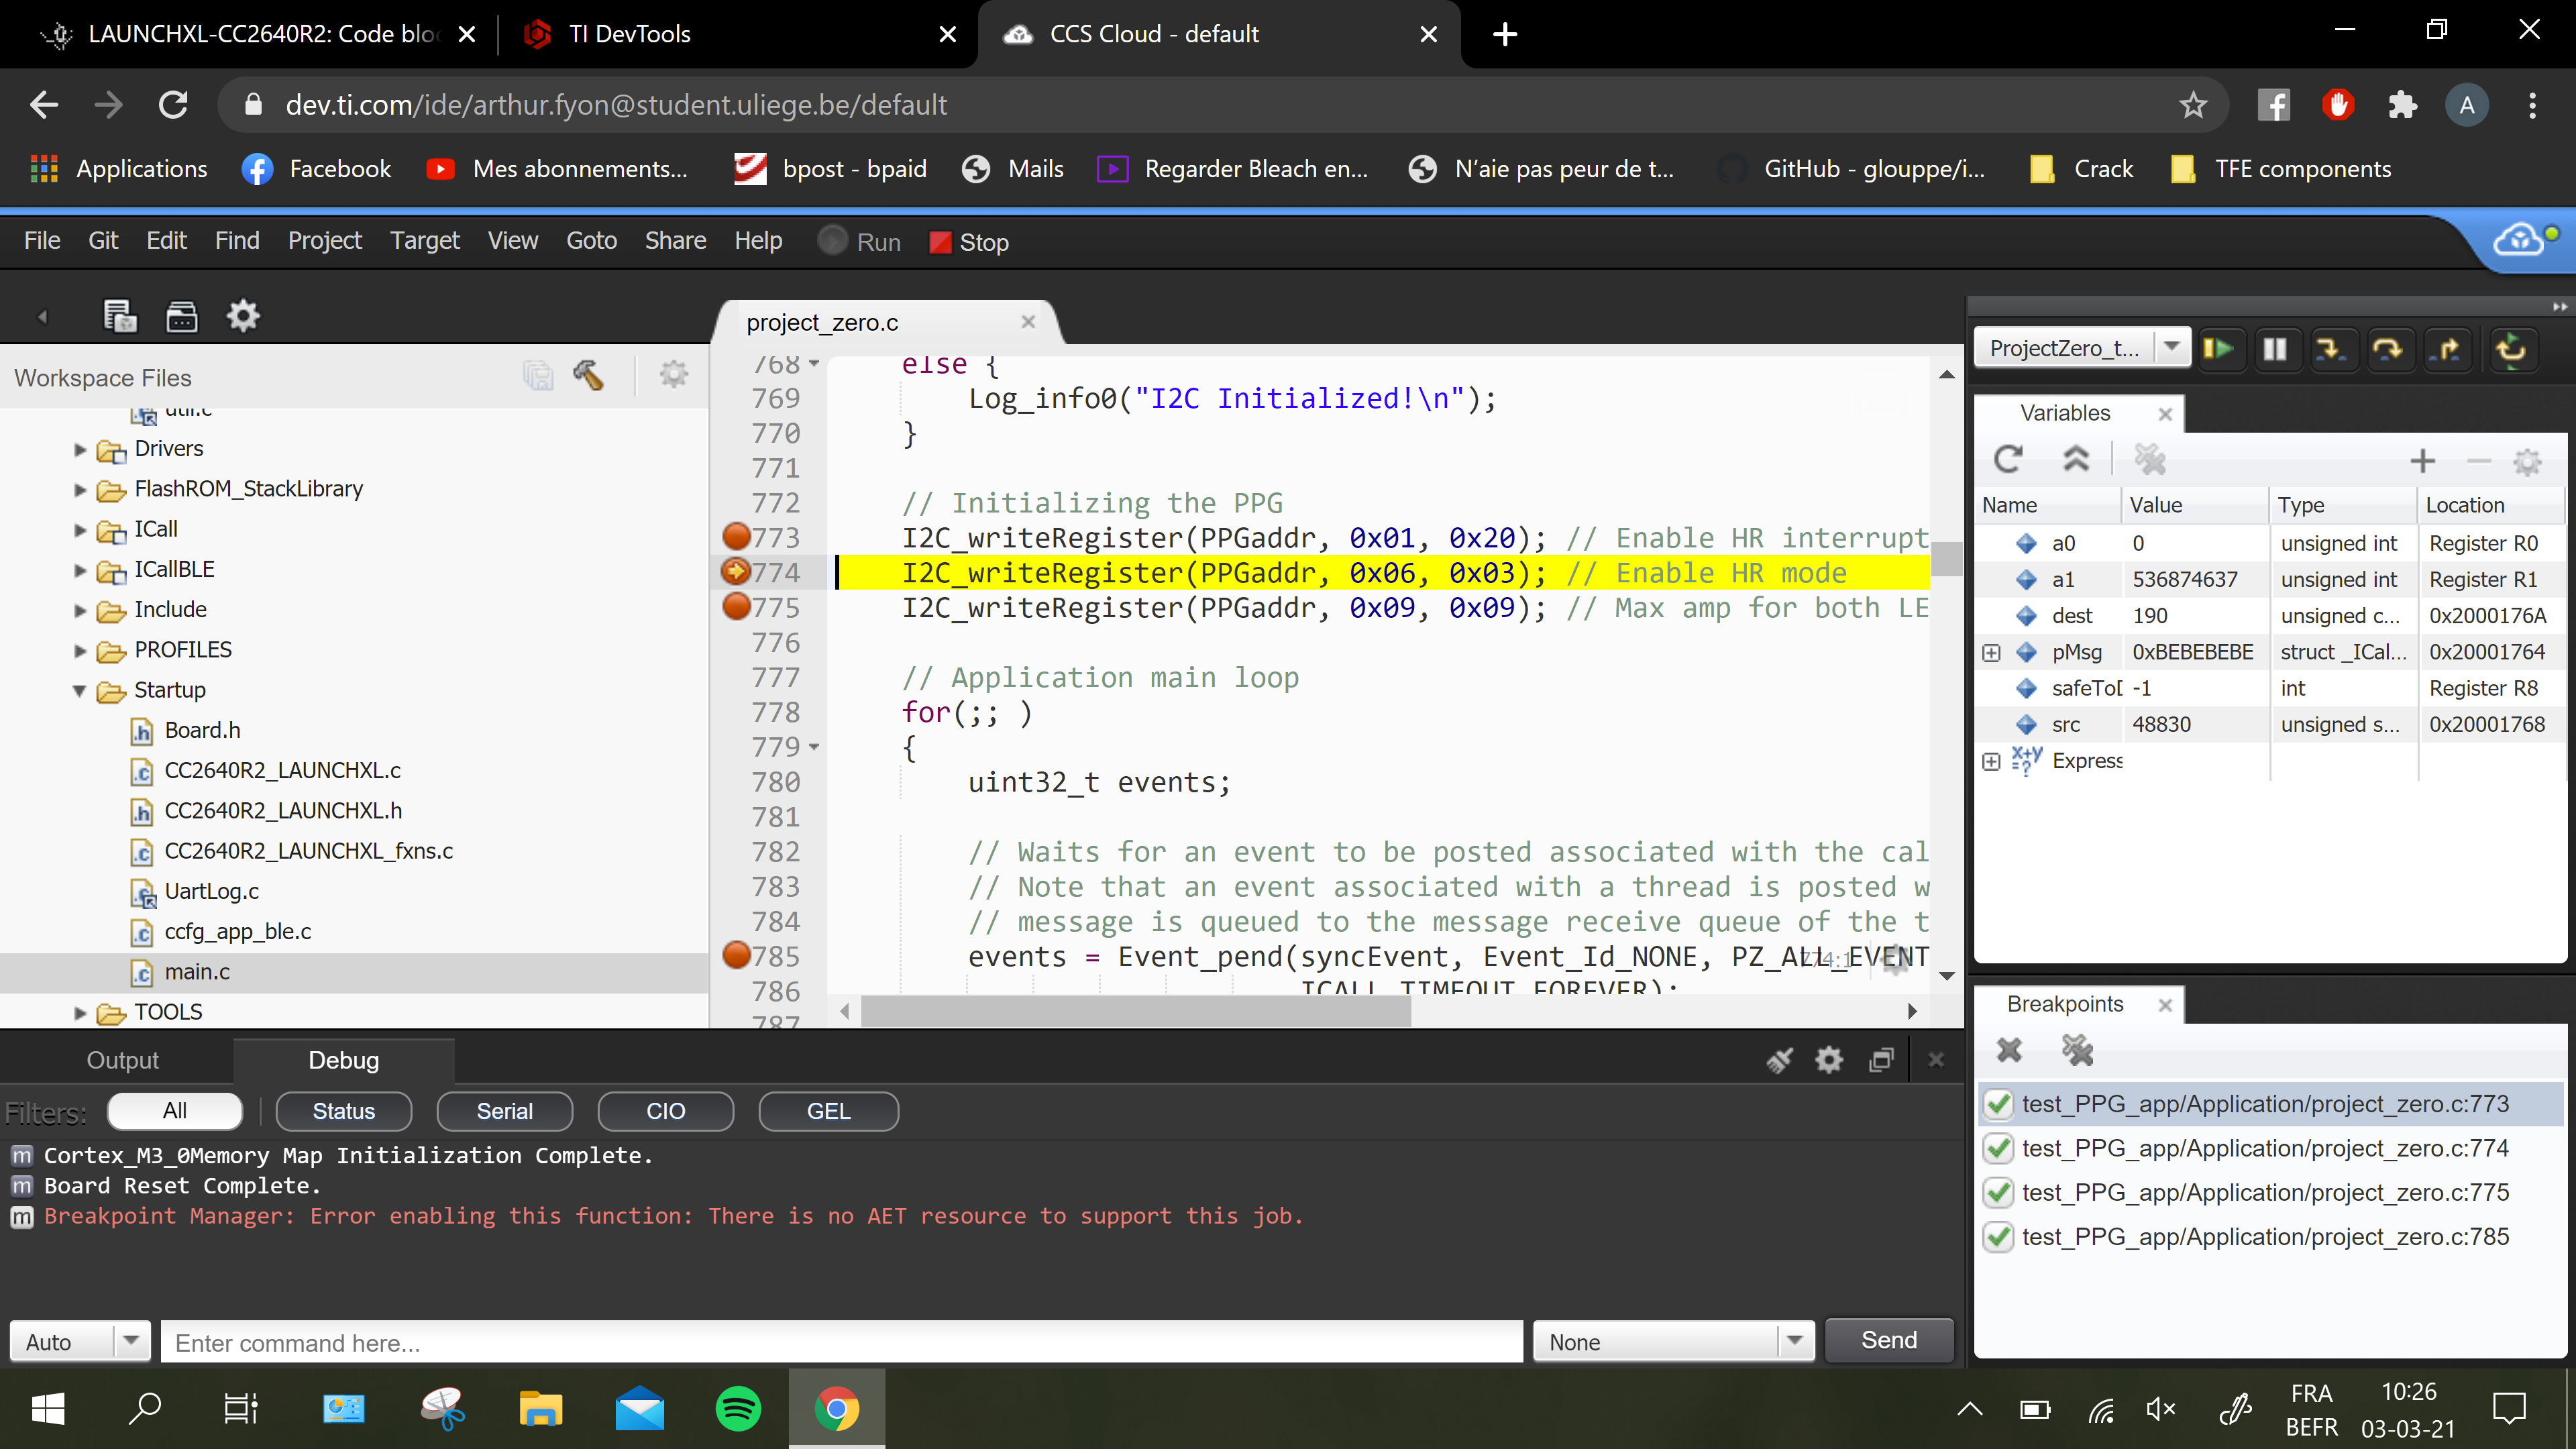Suspend the running target
2576x1449 pixels.
pyautogui.click(x=2276, y=350)
